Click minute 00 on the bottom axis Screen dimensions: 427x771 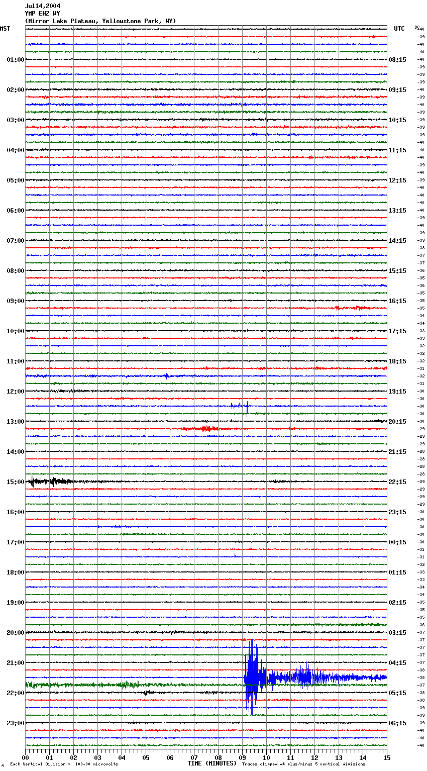[x=26, y=757]
